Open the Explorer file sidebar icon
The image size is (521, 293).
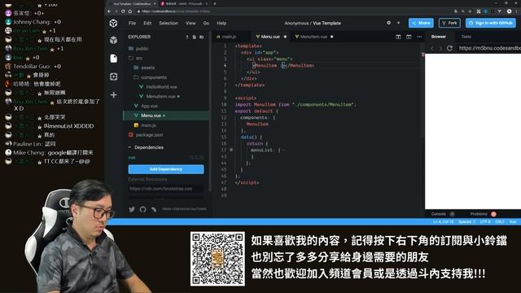click(114, 59)
